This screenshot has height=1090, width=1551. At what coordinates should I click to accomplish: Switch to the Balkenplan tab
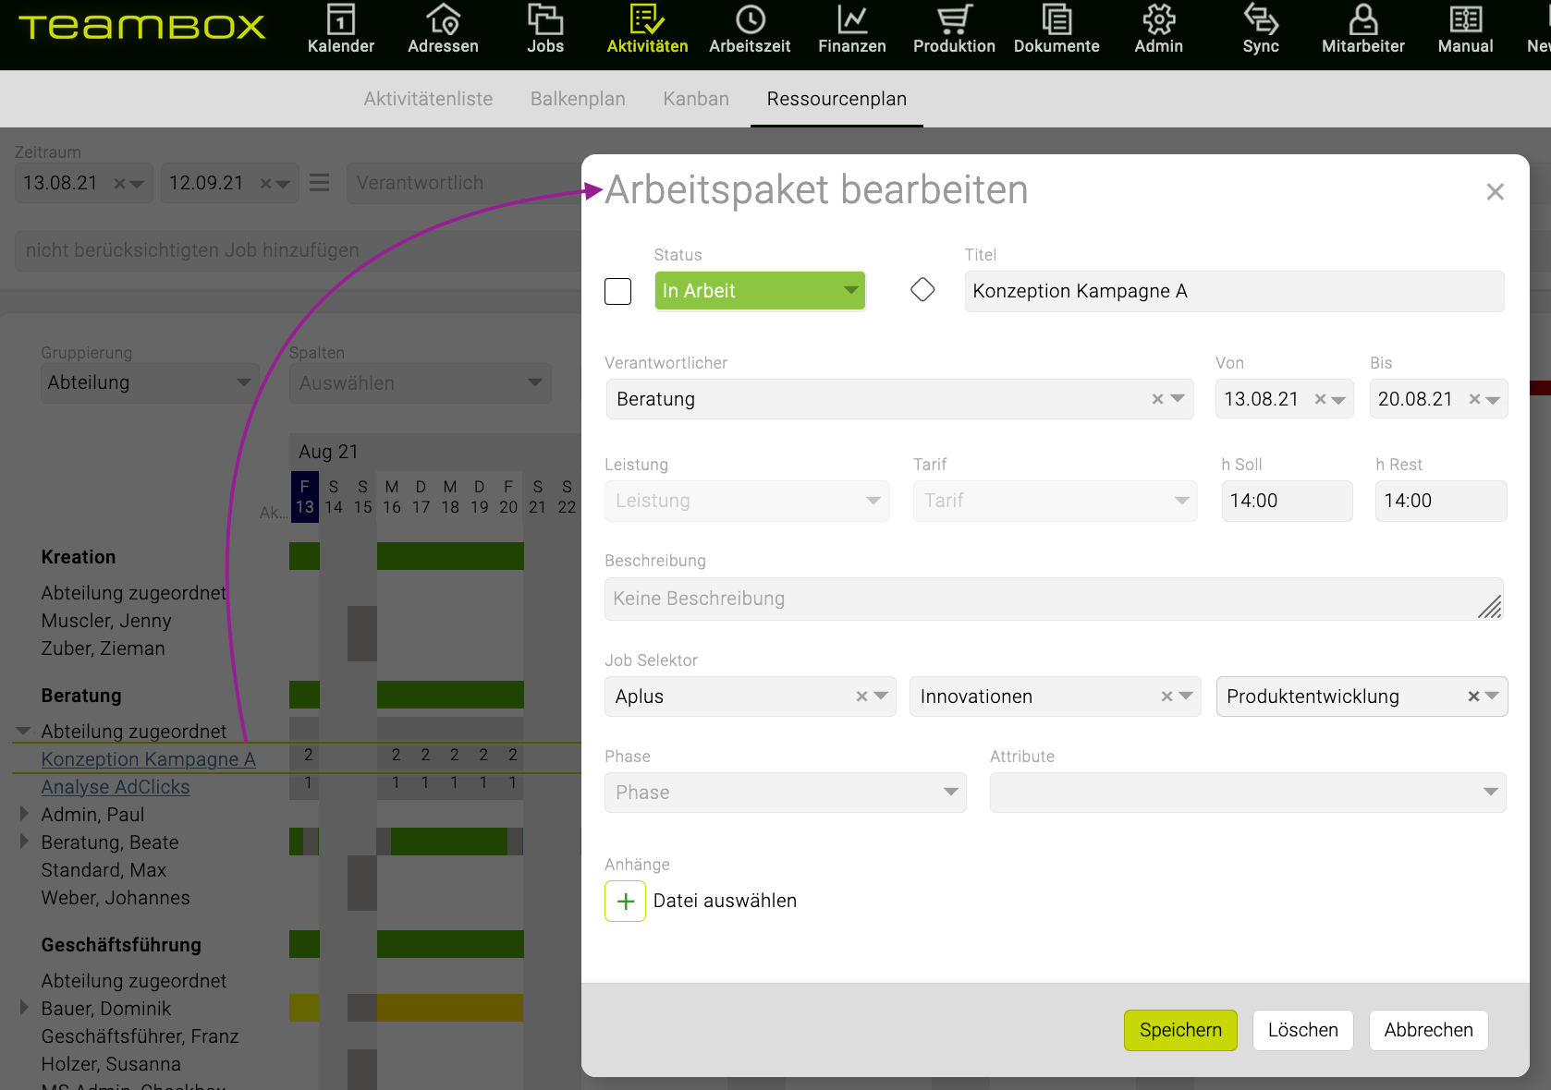(577, 99)
